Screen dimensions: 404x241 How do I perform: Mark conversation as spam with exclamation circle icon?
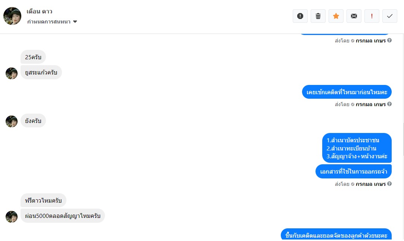pyautogui.click(x=300, y=16)
